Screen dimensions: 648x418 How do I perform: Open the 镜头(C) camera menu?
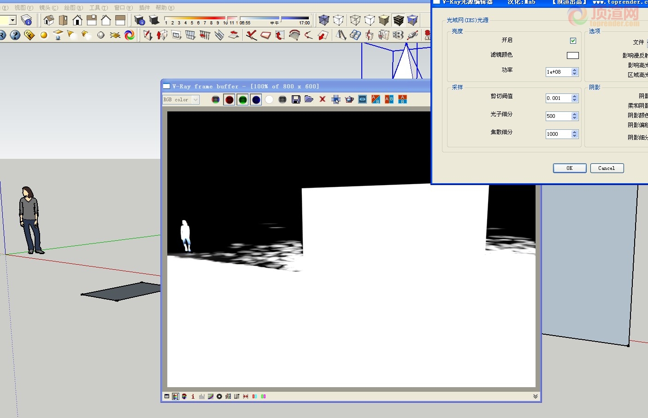click(48, 8)
